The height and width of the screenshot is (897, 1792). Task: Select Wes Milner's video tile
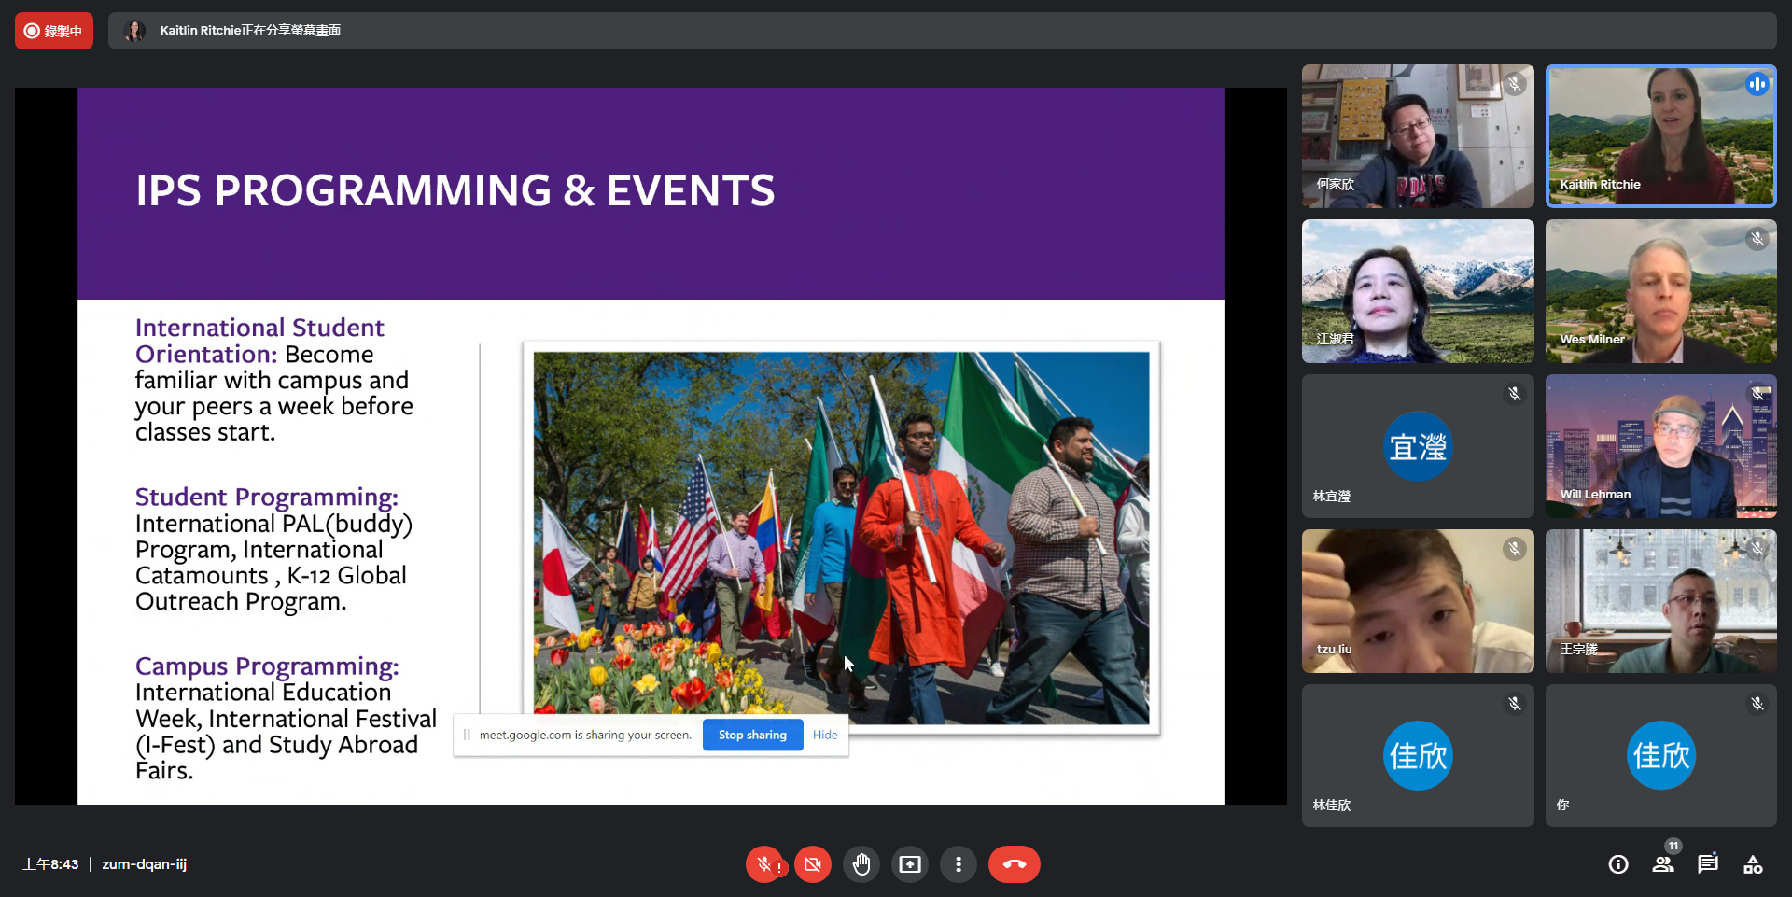(x=1661, y=291)
